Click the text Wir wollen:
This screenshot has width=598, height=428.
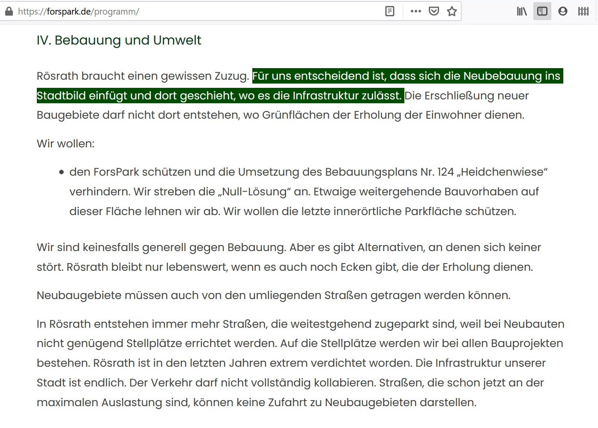66,144
